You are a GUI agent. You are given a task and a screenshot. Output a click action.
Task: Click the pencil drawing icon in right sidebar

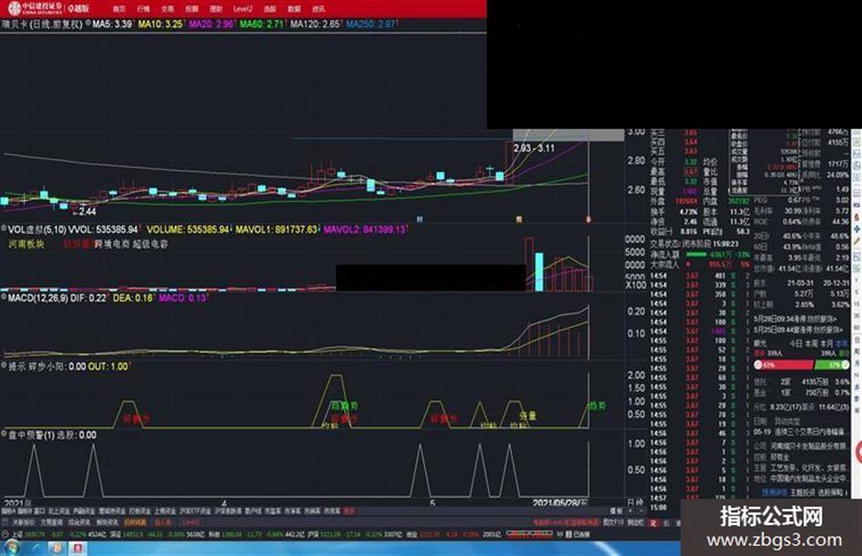857,241
